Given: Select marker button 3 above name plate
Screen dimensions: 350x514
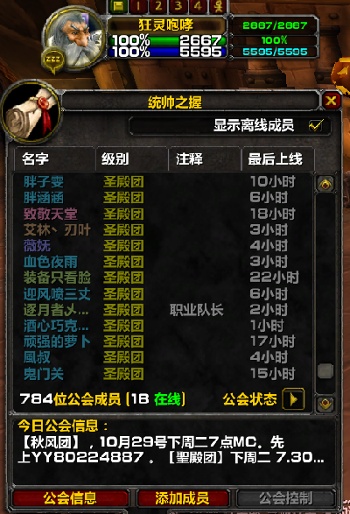Looking at the screenshot, I should (x=178, y=6).
